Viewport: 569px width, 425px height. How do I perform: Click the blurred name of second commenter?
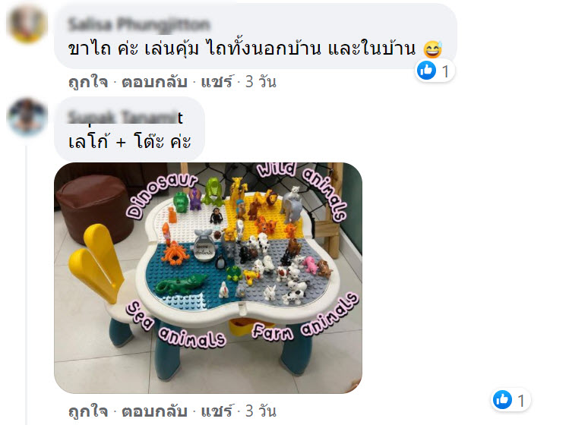(x=125, y=118)
